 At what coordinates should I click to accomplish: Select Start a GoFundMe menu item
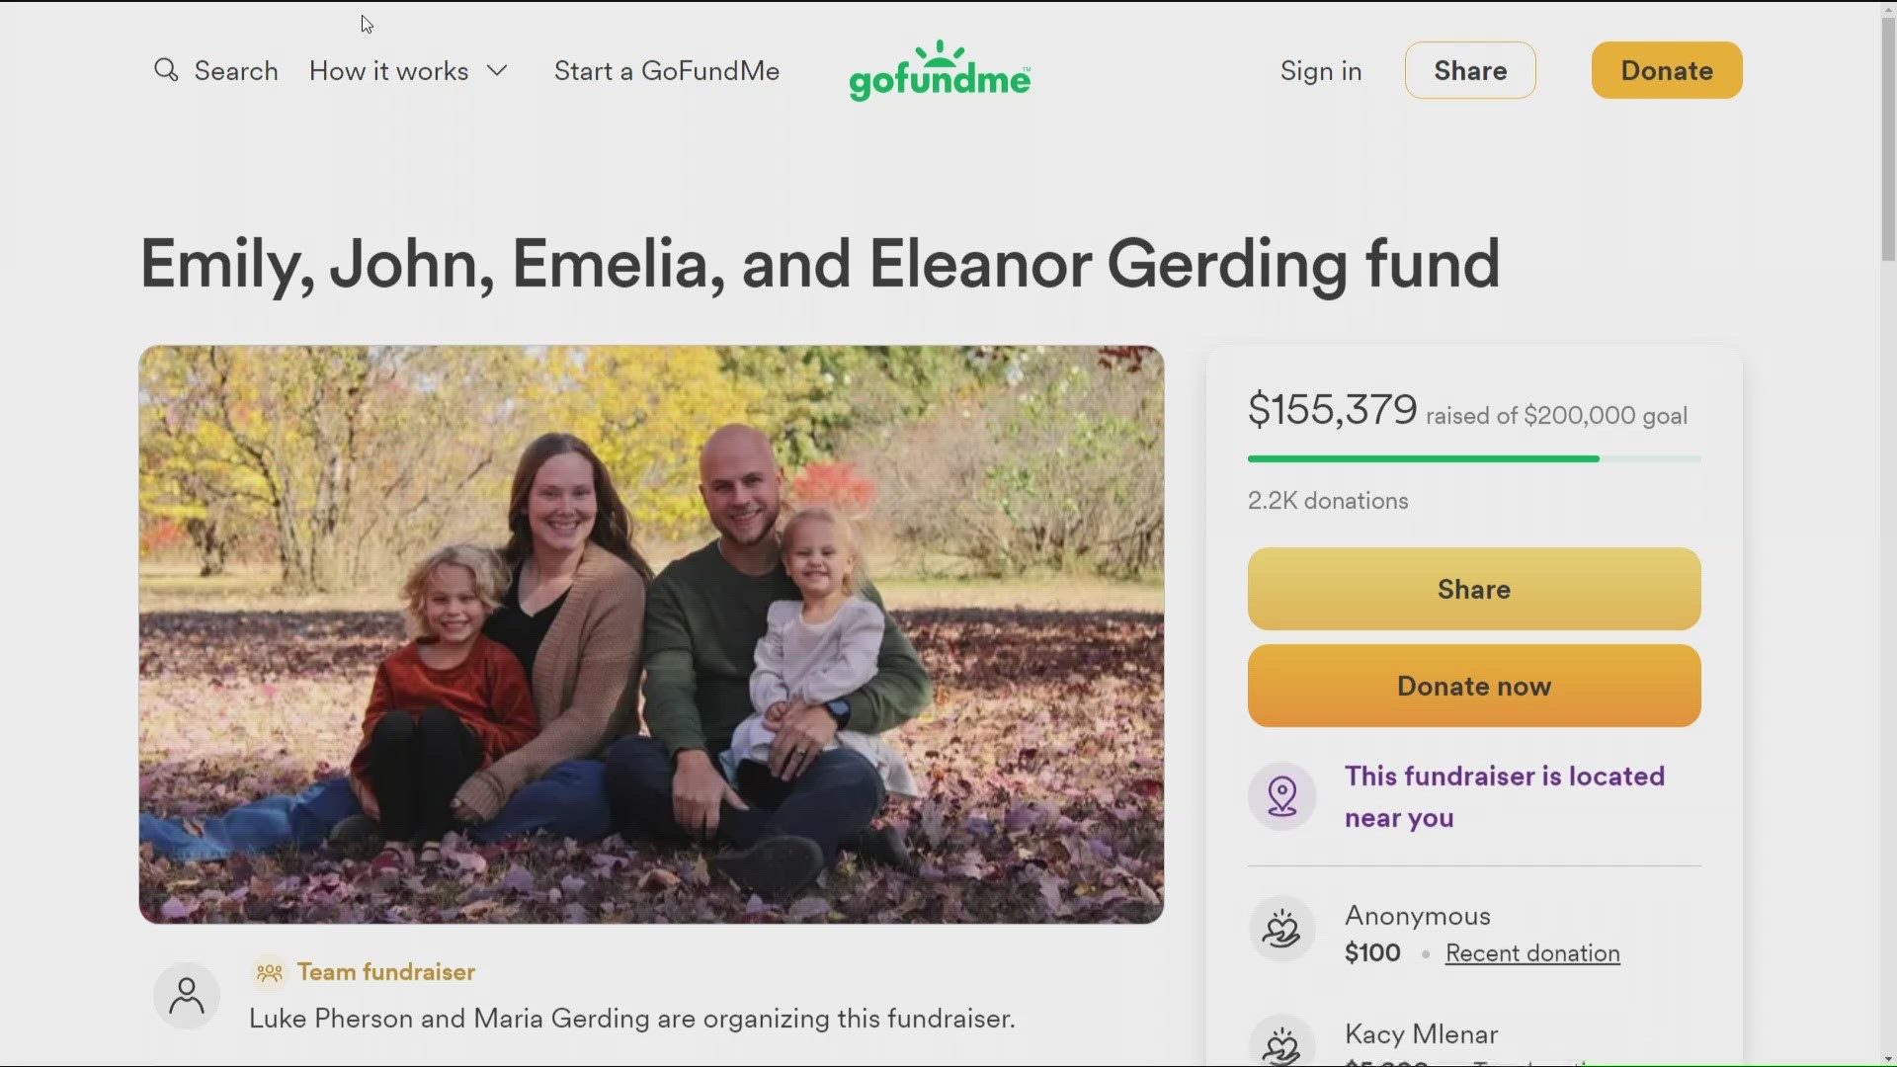pos(667,70)
